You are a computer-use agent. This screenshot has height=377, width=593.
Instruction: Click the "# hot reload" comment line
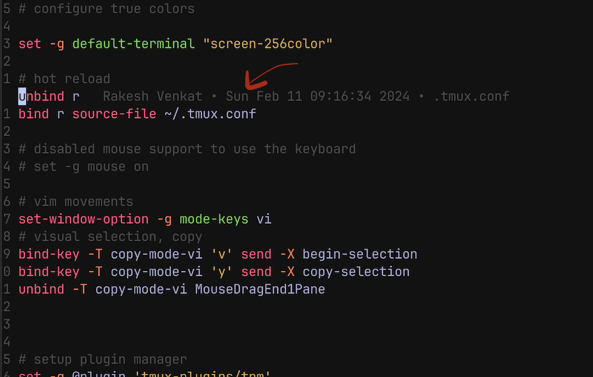64,79
